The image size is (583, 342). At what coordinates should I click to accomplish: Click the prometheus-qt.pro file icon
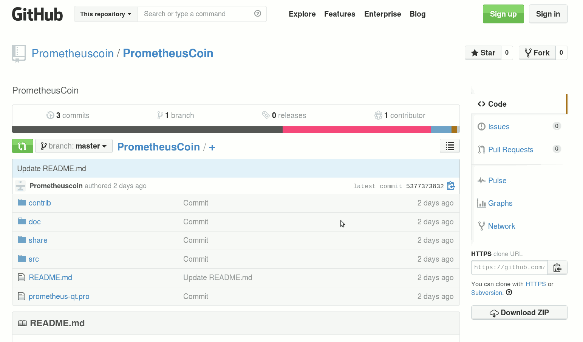tap(22, 296)
